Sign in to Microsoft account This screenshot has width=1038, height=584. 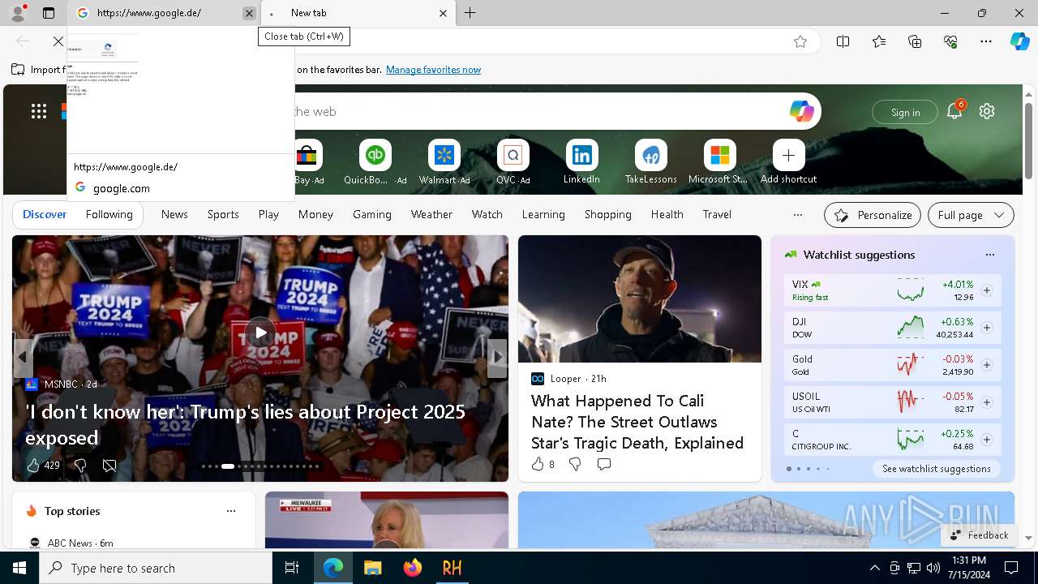tap(905, 112)
